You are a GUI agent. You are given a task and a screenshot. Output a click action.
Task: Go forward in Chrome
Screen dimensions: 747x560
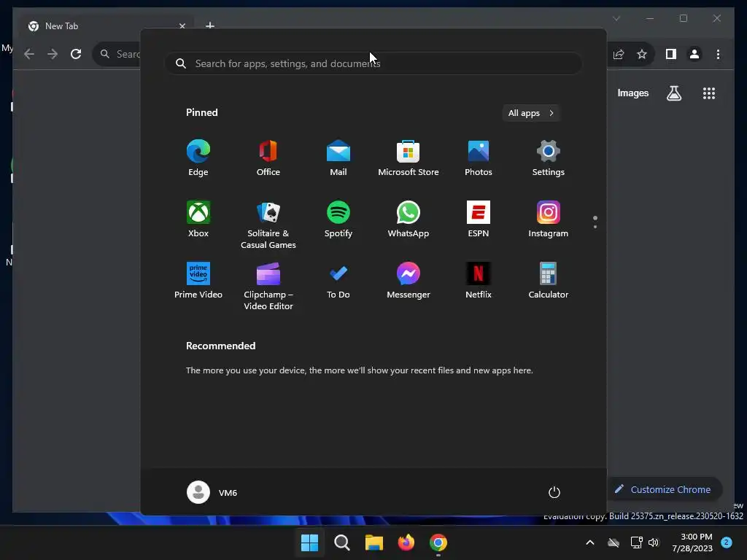pos(53,54)
